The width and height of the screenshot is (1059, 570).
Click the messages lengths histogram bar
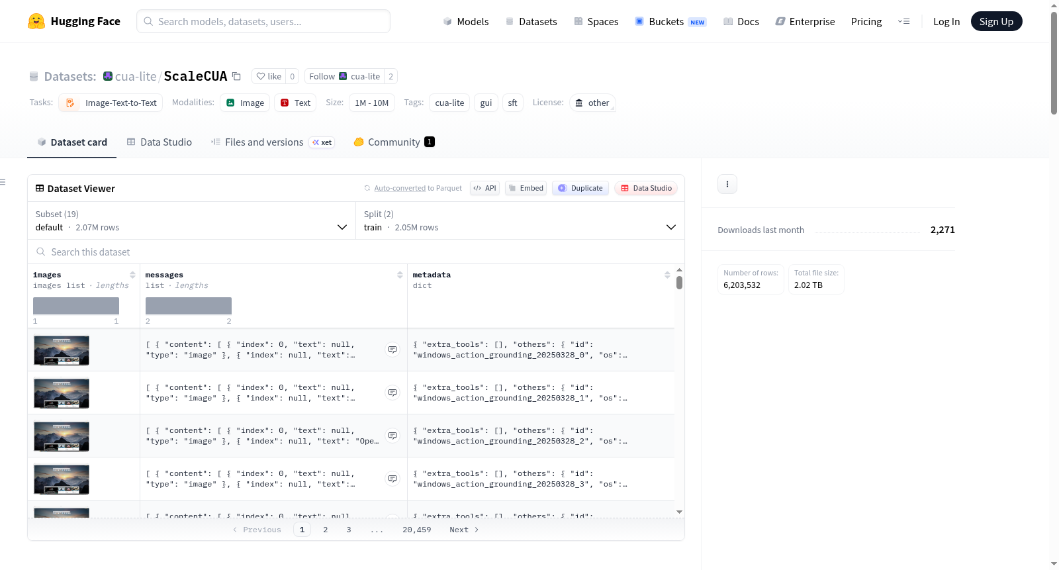[189, 306]
